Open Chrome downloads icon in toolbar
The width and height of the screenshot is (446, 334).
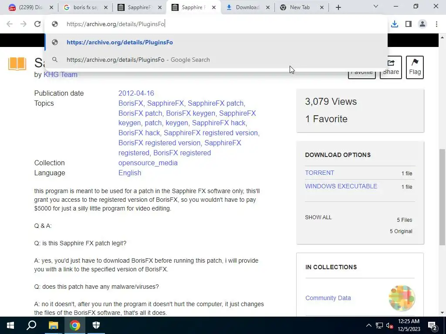click(x=395, y=24)
